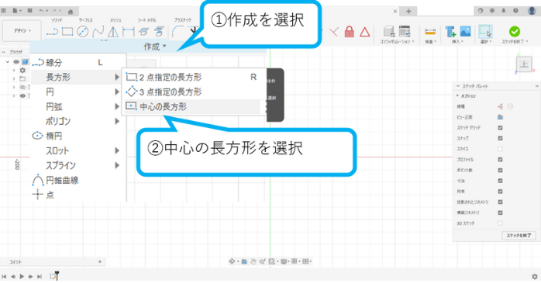Screen dimensions: 541x283
Task: Switch to the メッシュ ribbon tab
Action: 115,20
